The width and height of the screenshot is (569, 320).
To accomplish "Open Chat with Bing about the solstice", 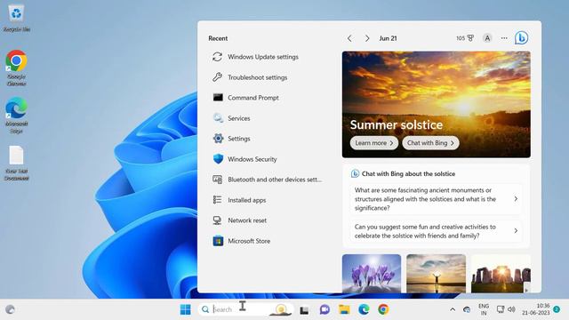I will 403,174.
